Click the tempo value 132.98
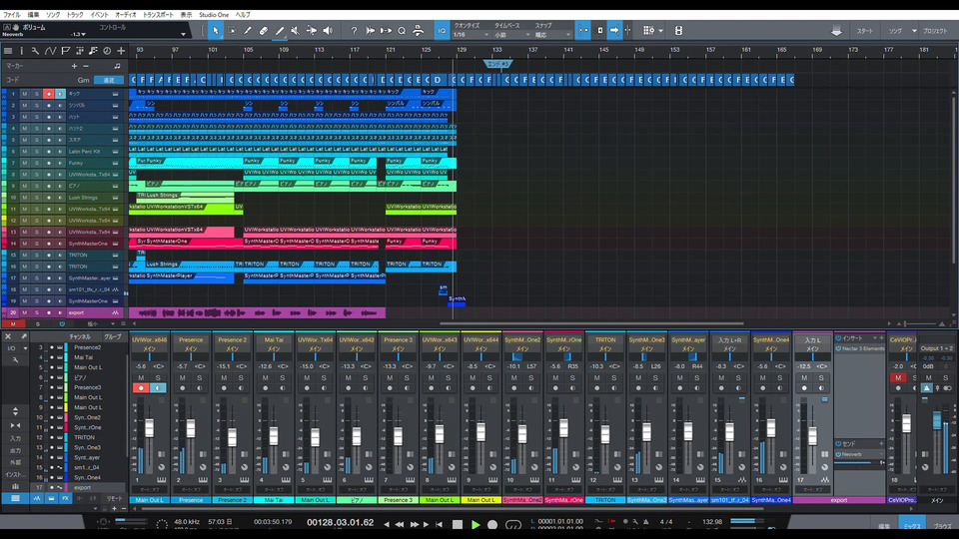Image resolution: width=959 pixels, height=539 pixels. click(712, 522)
